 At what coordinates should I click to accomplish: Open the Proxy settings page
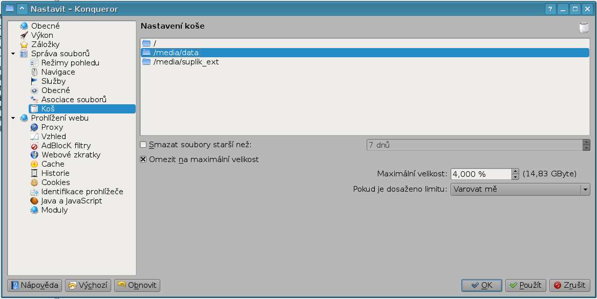[52, 127]
